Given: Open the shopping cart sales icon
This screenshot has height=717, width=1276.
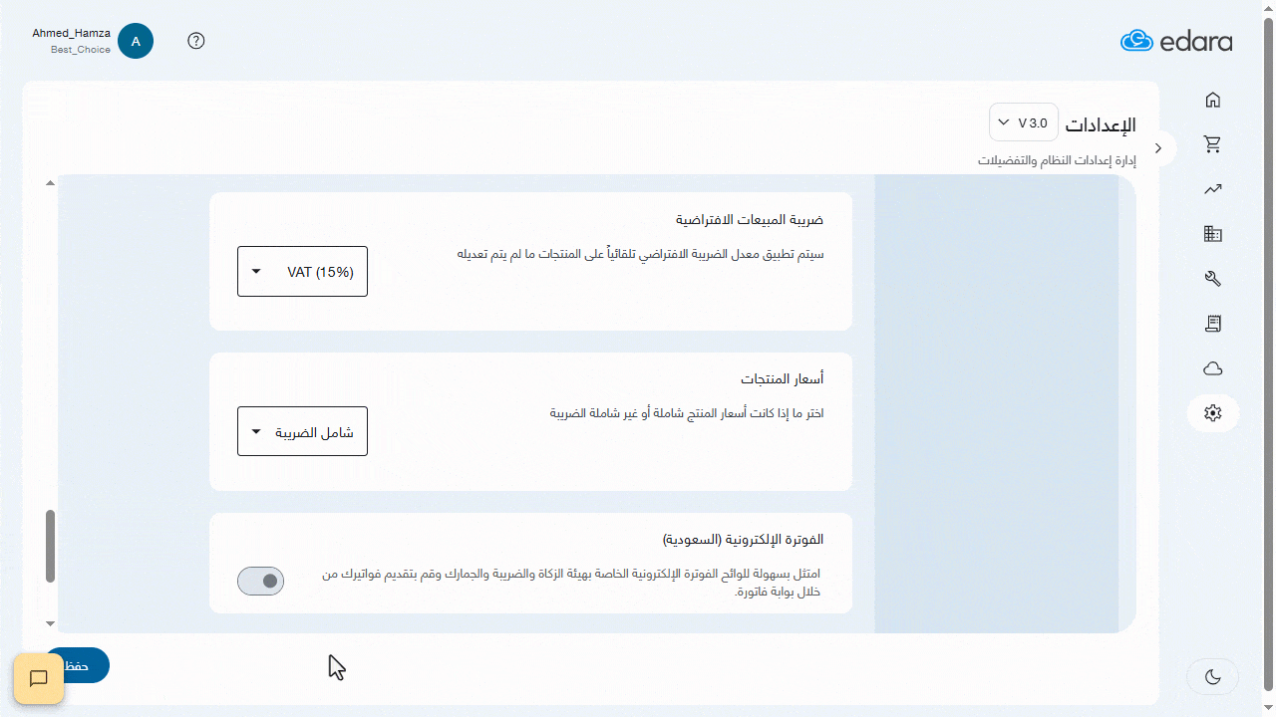Looking at the screenshot, I should pyautogui.click(x=1213, y=144).
